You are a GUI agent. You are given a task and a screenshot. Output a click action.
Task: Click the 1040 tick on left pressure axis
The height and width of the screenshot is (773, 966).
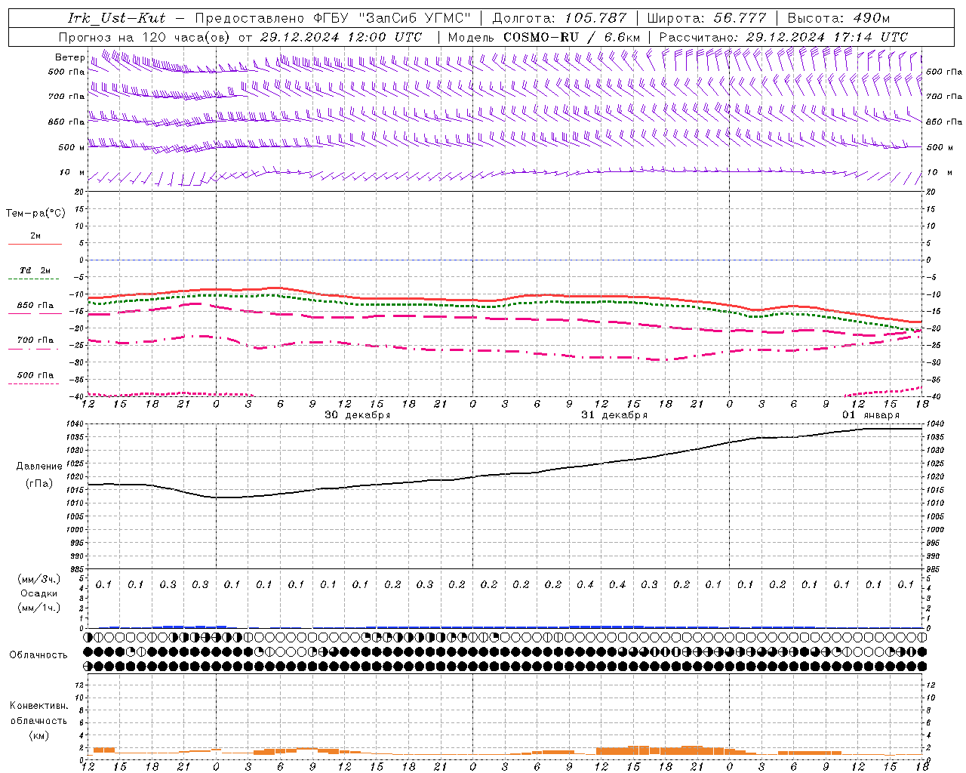(x=75, y=424)
